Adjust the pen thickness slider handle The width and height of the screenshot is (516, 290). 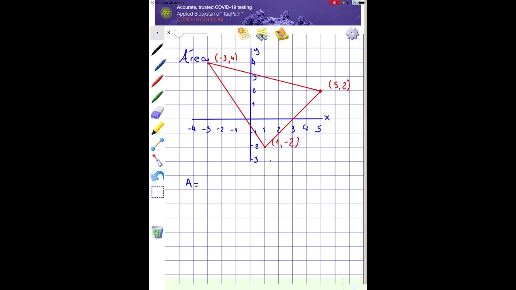[179, 33]
